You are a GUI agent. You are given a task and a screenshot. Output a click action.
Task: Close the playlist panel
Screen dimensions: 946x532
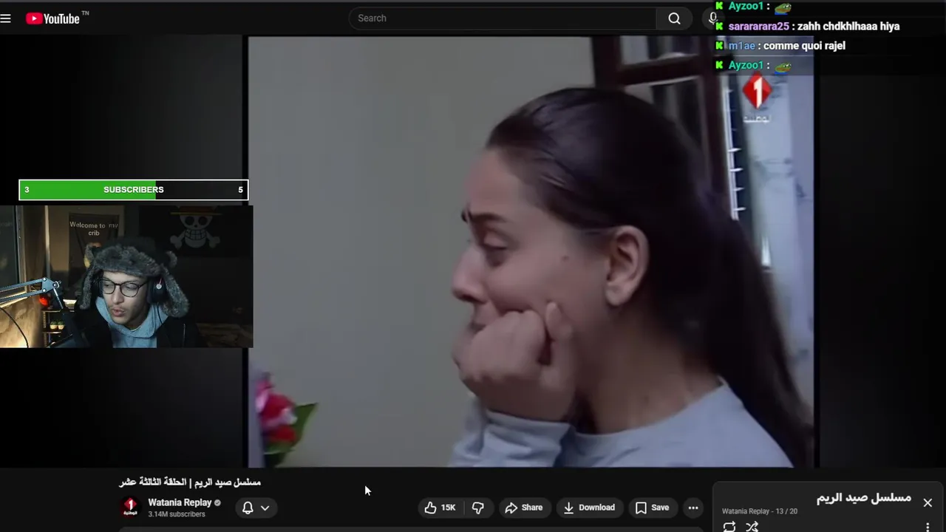click(928, 502)
